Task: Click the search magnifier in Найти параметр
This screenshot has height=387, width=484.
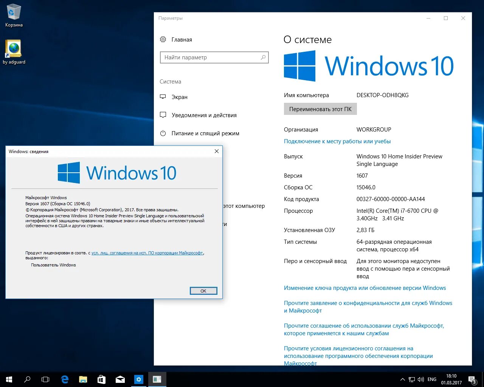Action: click(x=263, y=57)
